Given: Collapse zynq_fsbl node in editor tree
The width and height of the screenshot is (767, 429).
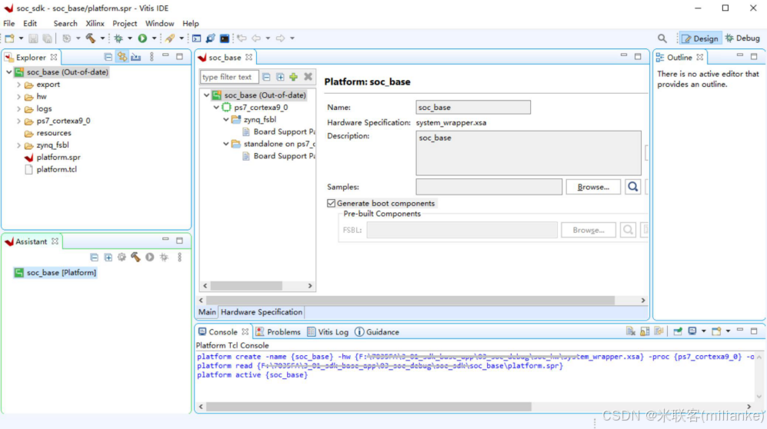Looking at the screenshot, I should click(x=226, y=119).
